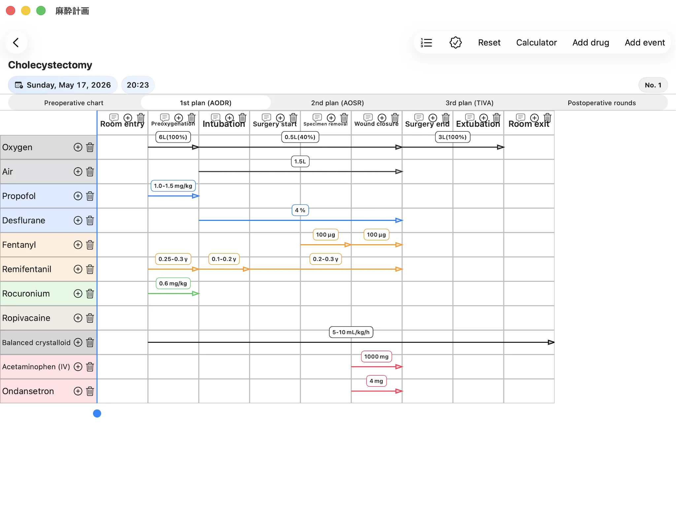676x528 pixels.
Task: Delete the Wound closure event column
Action: coord(395,118)
